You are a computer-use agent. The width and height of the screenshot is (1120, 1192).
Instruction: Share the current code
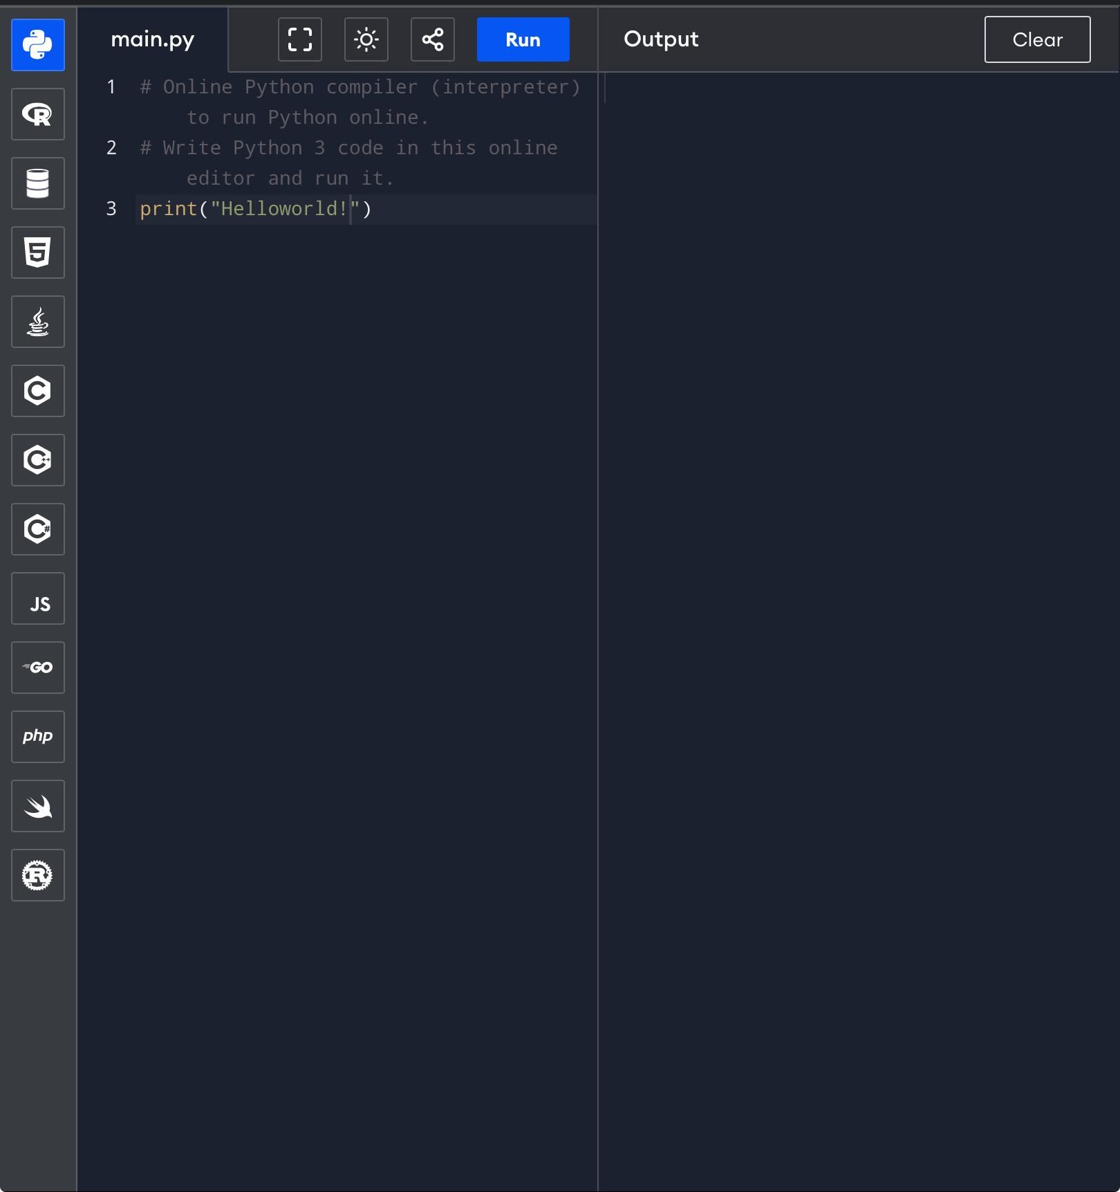click(432, 39)
